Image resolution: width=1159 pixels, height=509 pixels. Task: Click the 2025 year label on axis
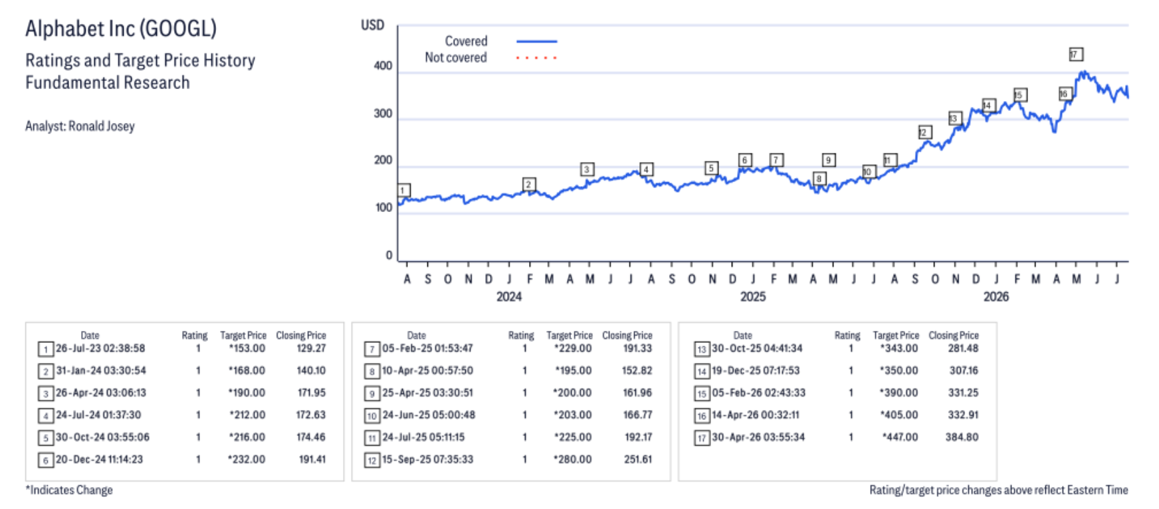tap(753, 296)
